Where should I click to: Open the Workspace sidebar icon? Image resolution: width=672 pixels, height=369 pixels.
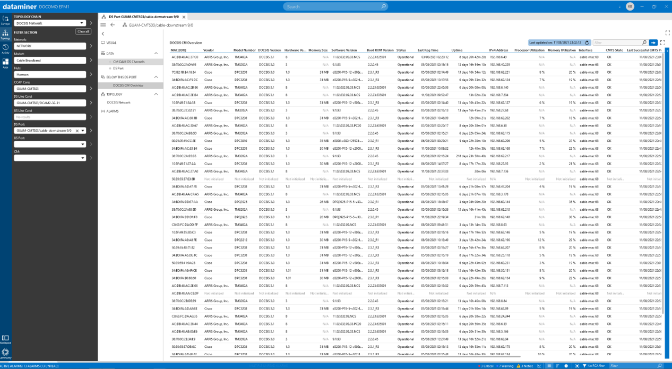coord(5,339)
